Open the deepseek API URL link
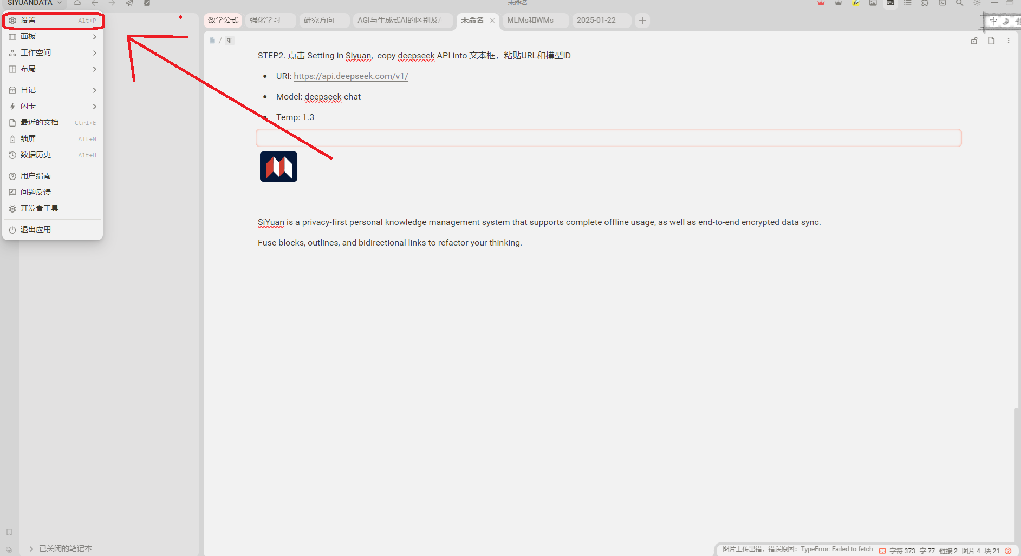The image size is (1021, 556). [350, 76]
